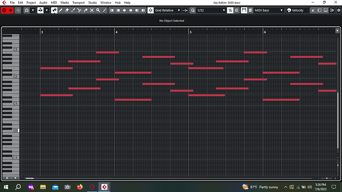Open File Explorer from the taskbar

click(43, 187)
